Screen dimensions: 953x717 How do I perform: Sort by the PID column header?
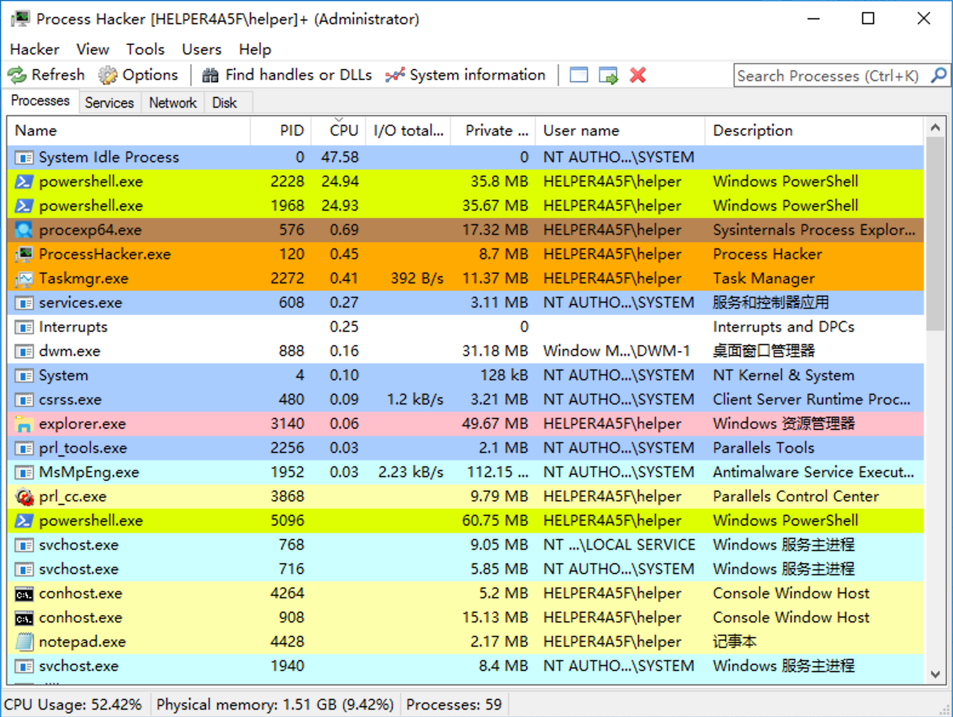291,131
